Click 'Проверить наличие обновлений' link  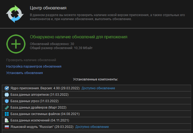click(31, 60)
